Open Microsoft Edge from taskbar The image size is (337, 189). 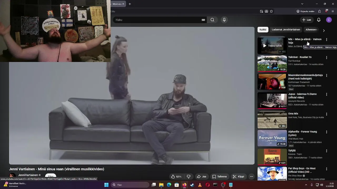click(169, 185)
